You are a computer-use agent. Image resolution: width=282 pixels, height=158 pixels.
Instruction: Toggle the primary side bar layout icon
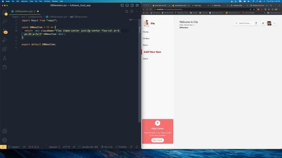click(122, 5)
